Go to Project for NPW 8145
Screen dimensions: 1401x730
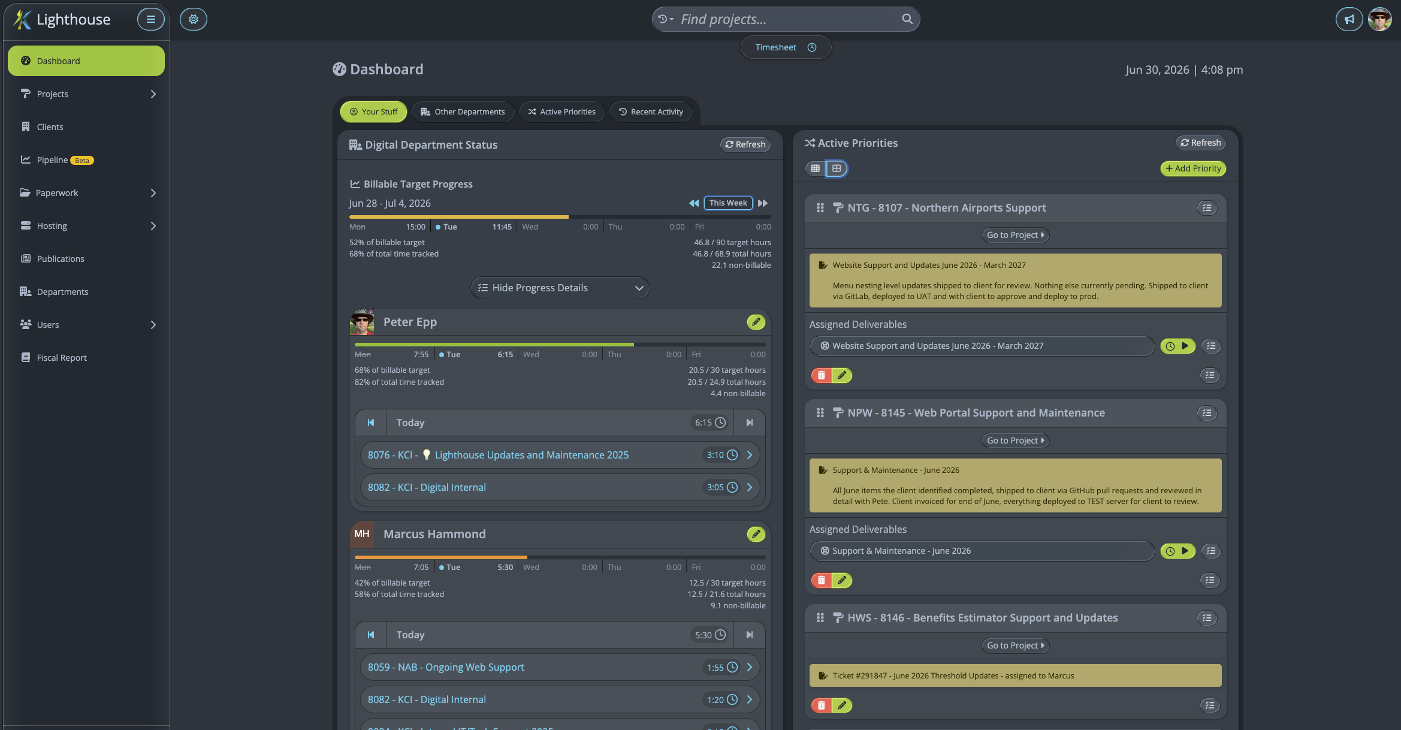(1015, 441)
